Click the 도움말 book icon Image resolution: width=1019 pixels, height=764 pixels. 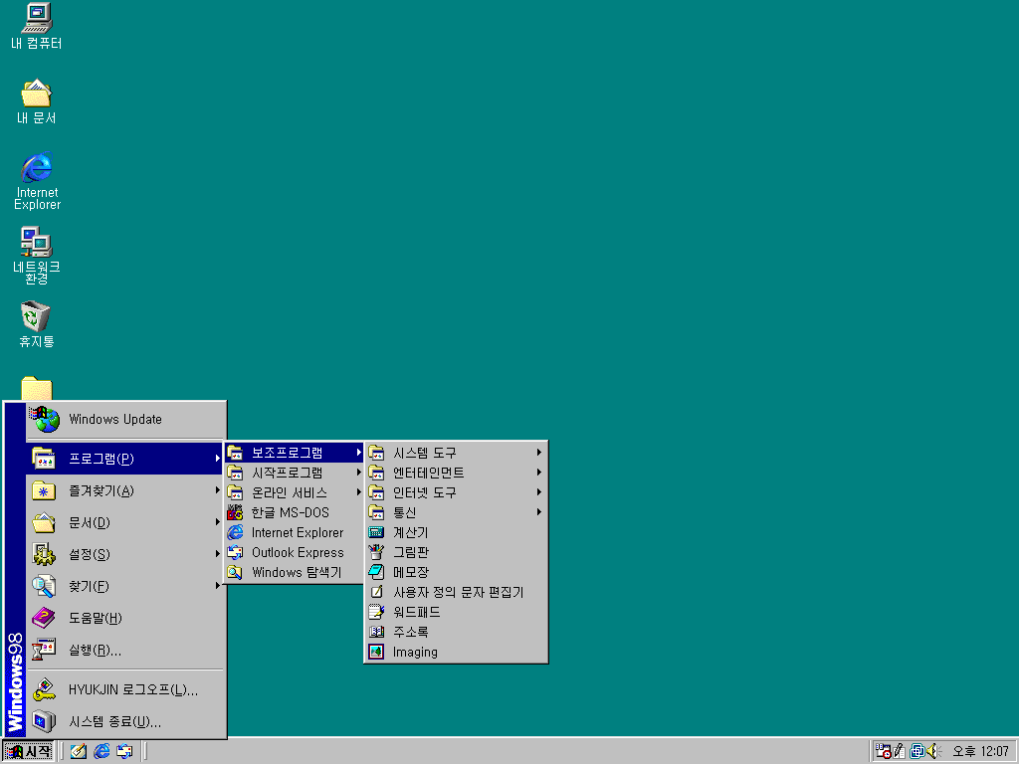(44, 618)
